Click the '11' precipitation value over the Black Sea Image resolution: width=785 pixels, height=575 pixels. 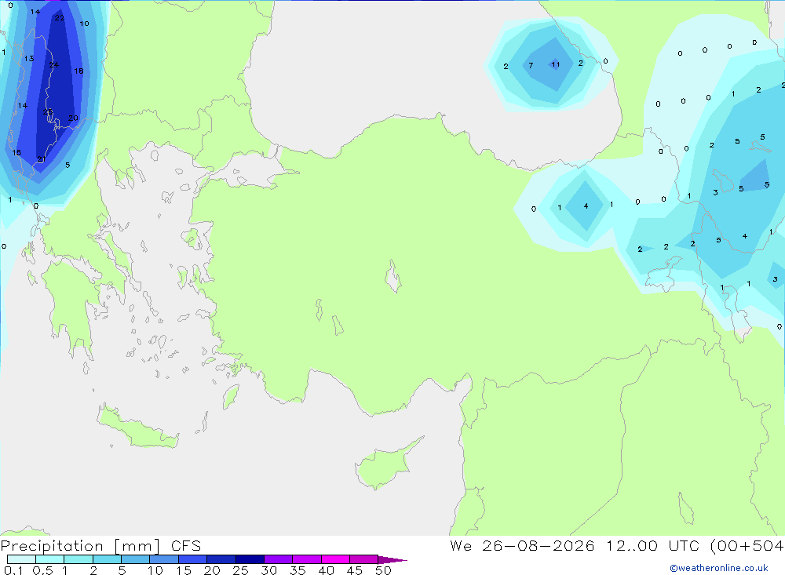[555, 64]
